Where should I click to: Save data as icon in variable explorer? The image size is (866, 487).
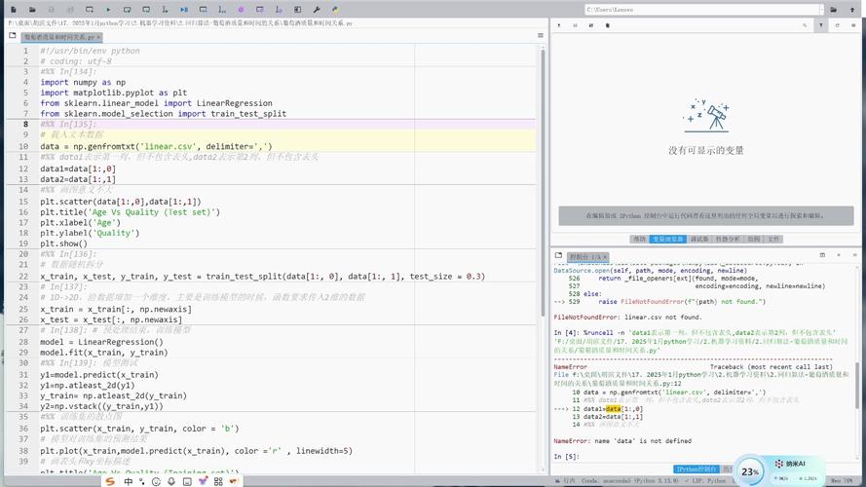(591, 25)
